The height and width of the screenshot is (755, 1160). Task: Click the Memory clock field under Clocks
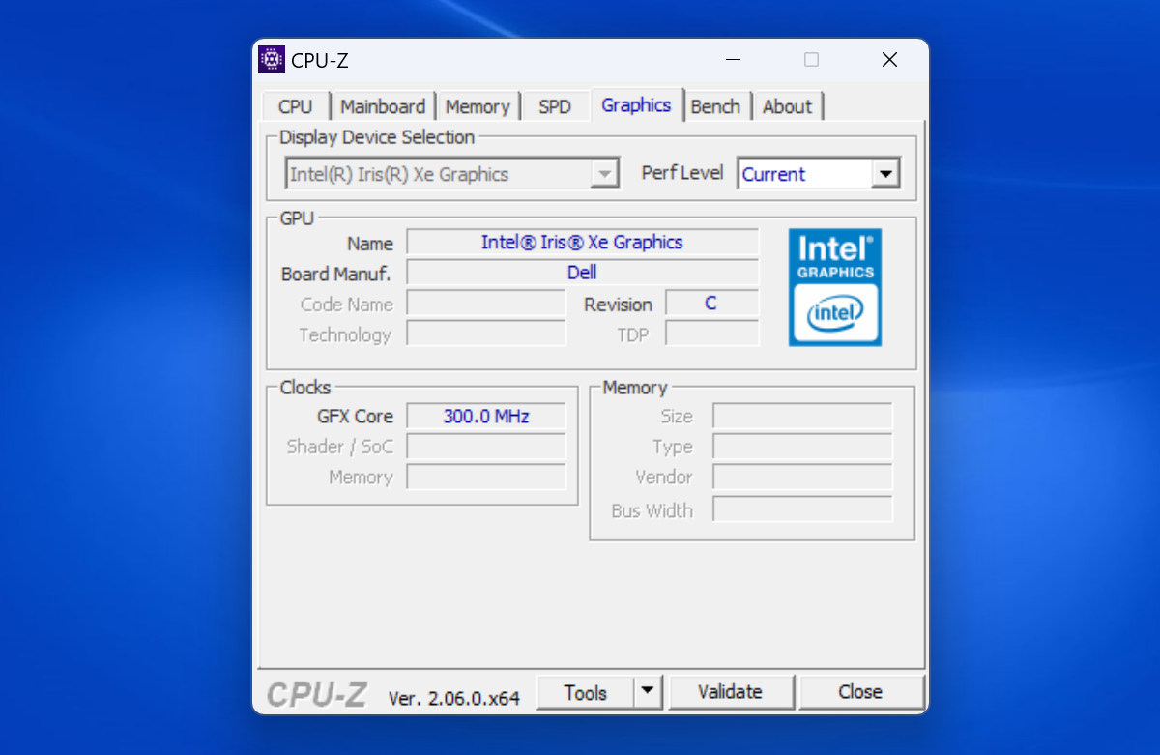(486, 478)
